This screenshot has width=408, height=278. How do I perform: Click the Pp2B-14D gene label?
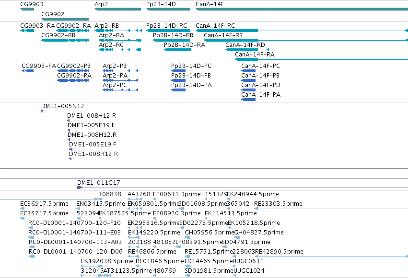click(x=161, y=4)
